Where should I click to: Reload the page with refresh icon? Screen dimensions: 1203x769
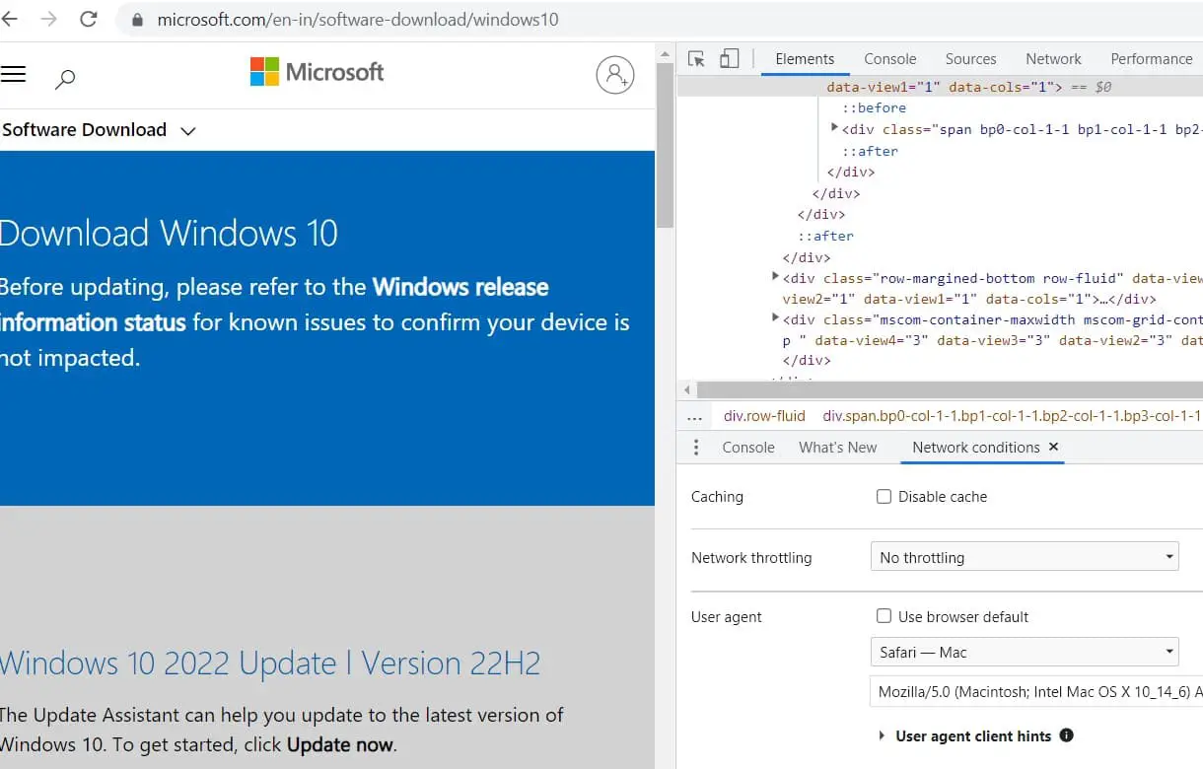[x=88, y=19]
